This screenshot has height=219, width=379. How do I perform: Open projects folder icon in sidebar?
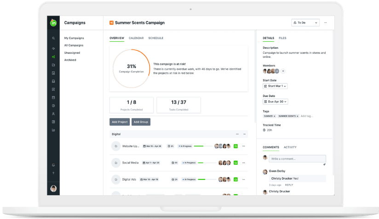tap(53, 65)
